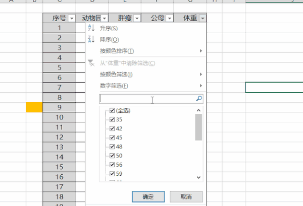This screenshot has height=206, width=303.
Task: Open the 公母 column filter dropdown
Action: 170,19
